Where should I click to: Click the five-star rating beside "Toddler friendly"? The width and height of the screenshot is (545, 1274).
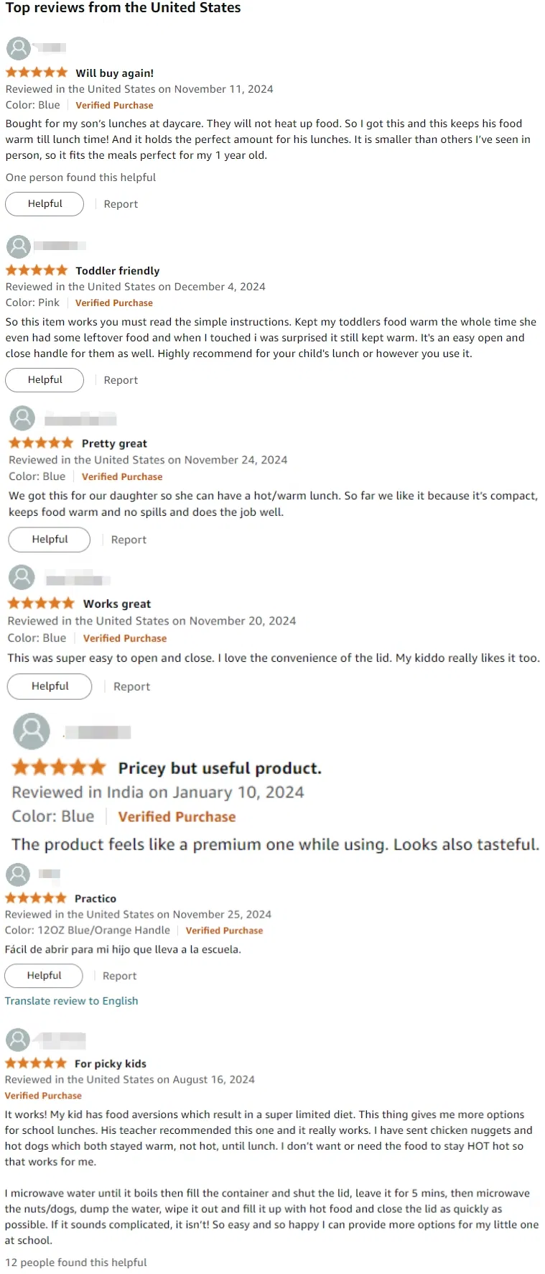point(36,270)
